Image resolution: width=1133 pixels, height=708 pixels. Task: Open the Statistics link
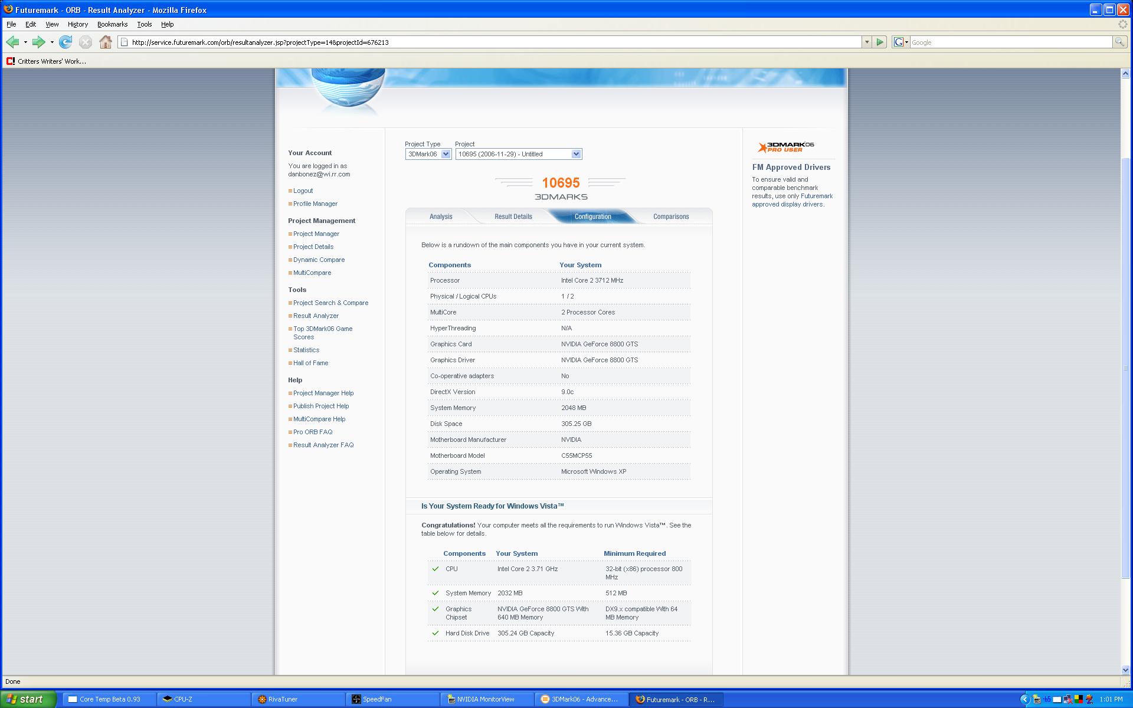click(306, 350)
